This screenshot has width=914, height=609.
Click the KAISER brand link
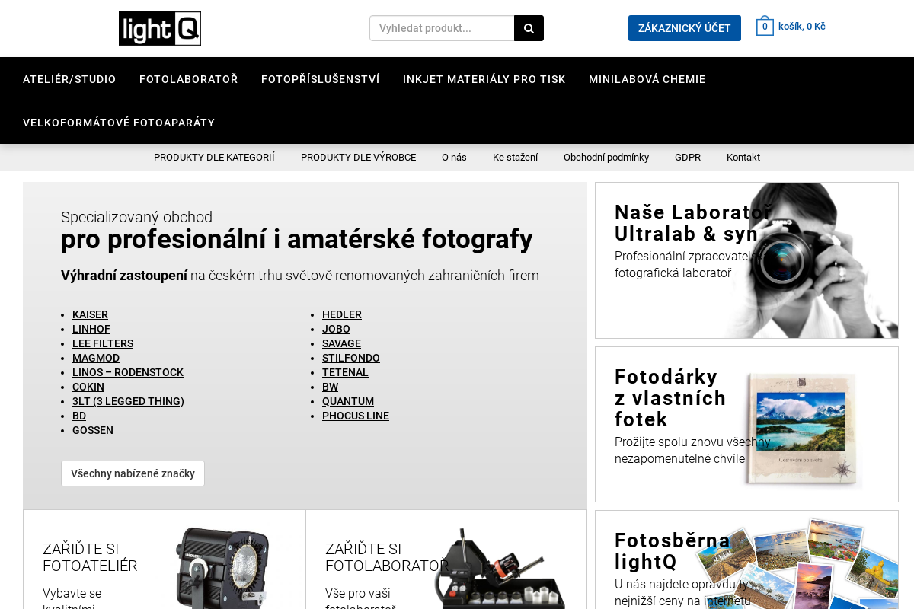[90, 314]
